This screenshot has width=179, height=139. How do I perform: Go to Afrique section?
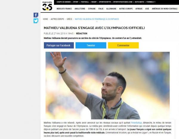click(139, 9)
